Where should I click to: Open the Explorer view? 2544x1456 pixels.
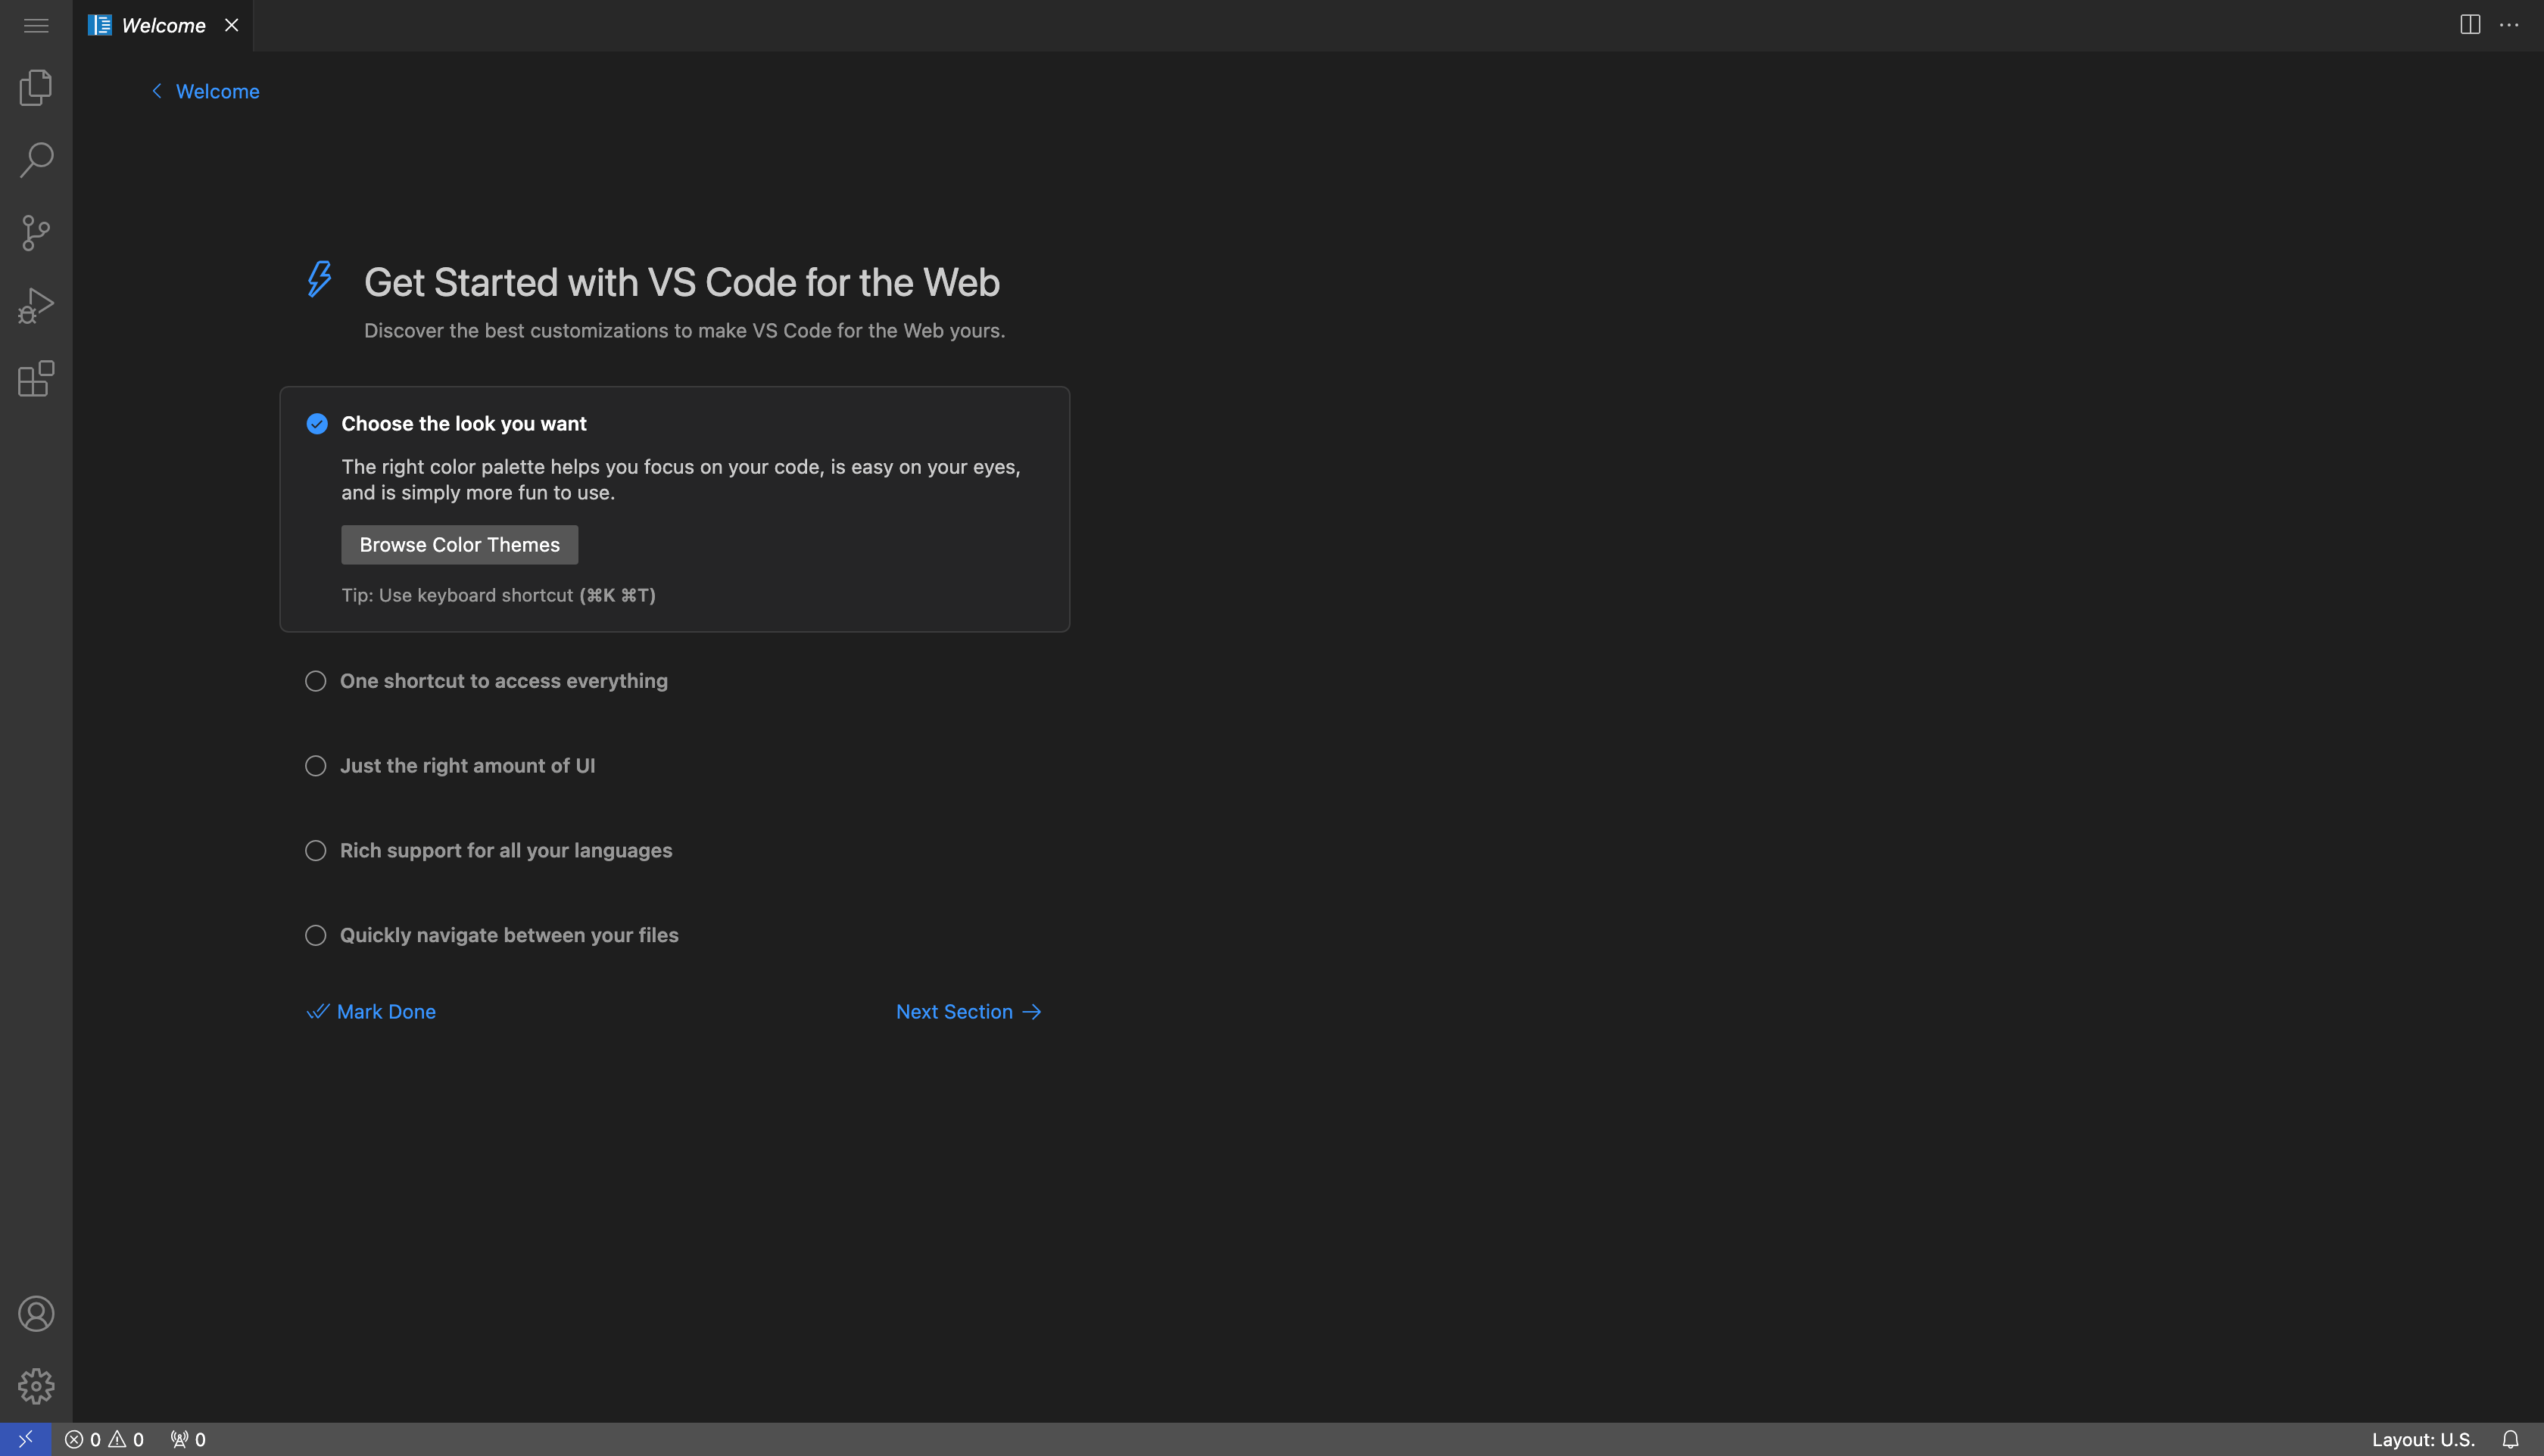pos(36,87)
